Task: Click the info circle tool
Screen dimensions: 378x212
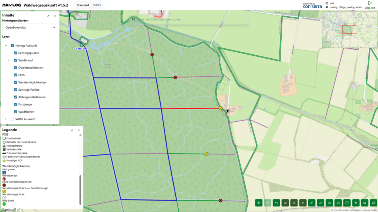Action: coord(347,203)
